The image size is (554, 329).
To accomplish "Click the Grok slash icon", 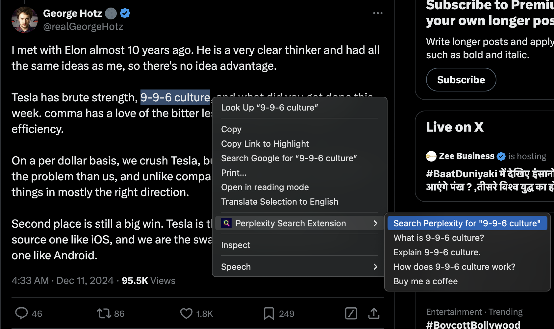I will [351, 313].
